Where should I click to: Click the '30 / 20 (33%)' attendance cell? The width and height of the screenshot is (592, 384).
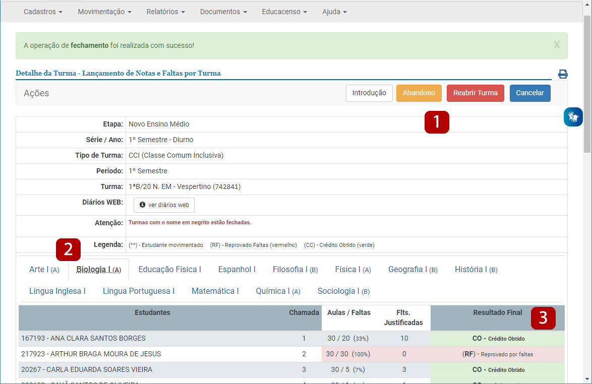tap(348, 338)
